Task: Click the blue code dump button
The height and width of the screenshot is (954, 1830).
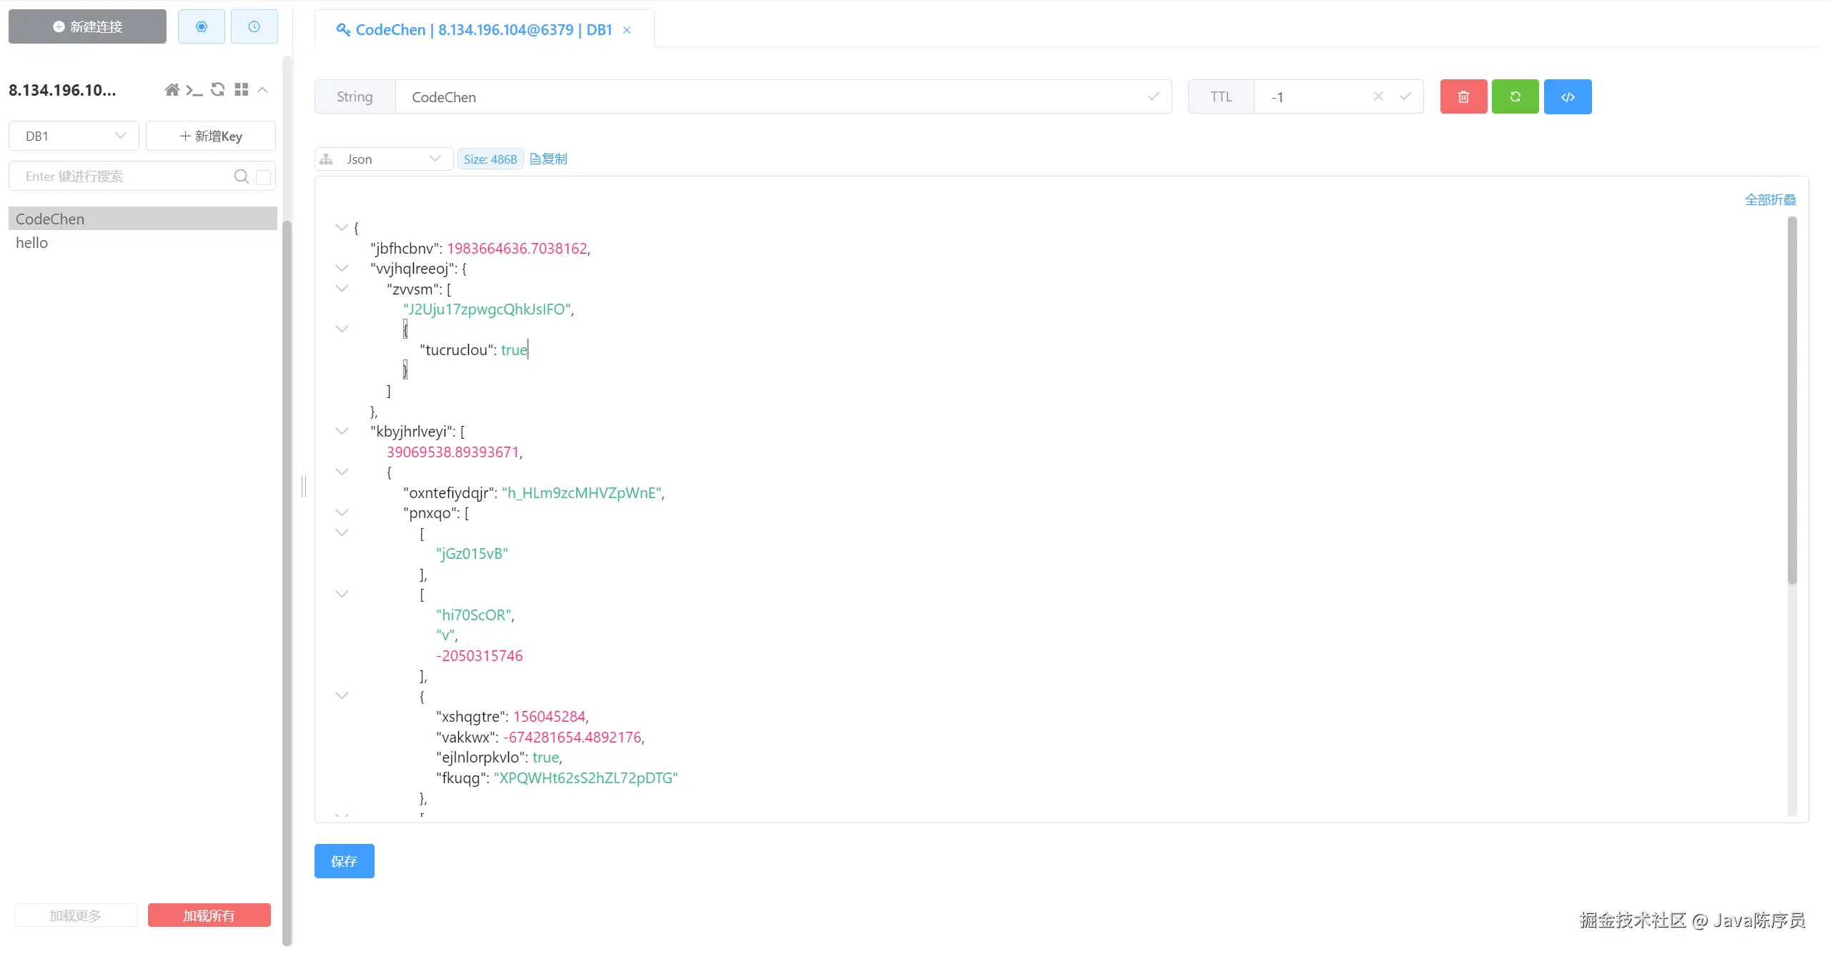Action: (x=1568, y=96)
